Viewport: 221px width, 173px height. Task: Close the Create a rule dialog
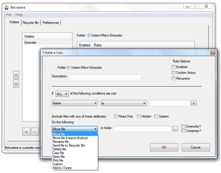(213, 53)
